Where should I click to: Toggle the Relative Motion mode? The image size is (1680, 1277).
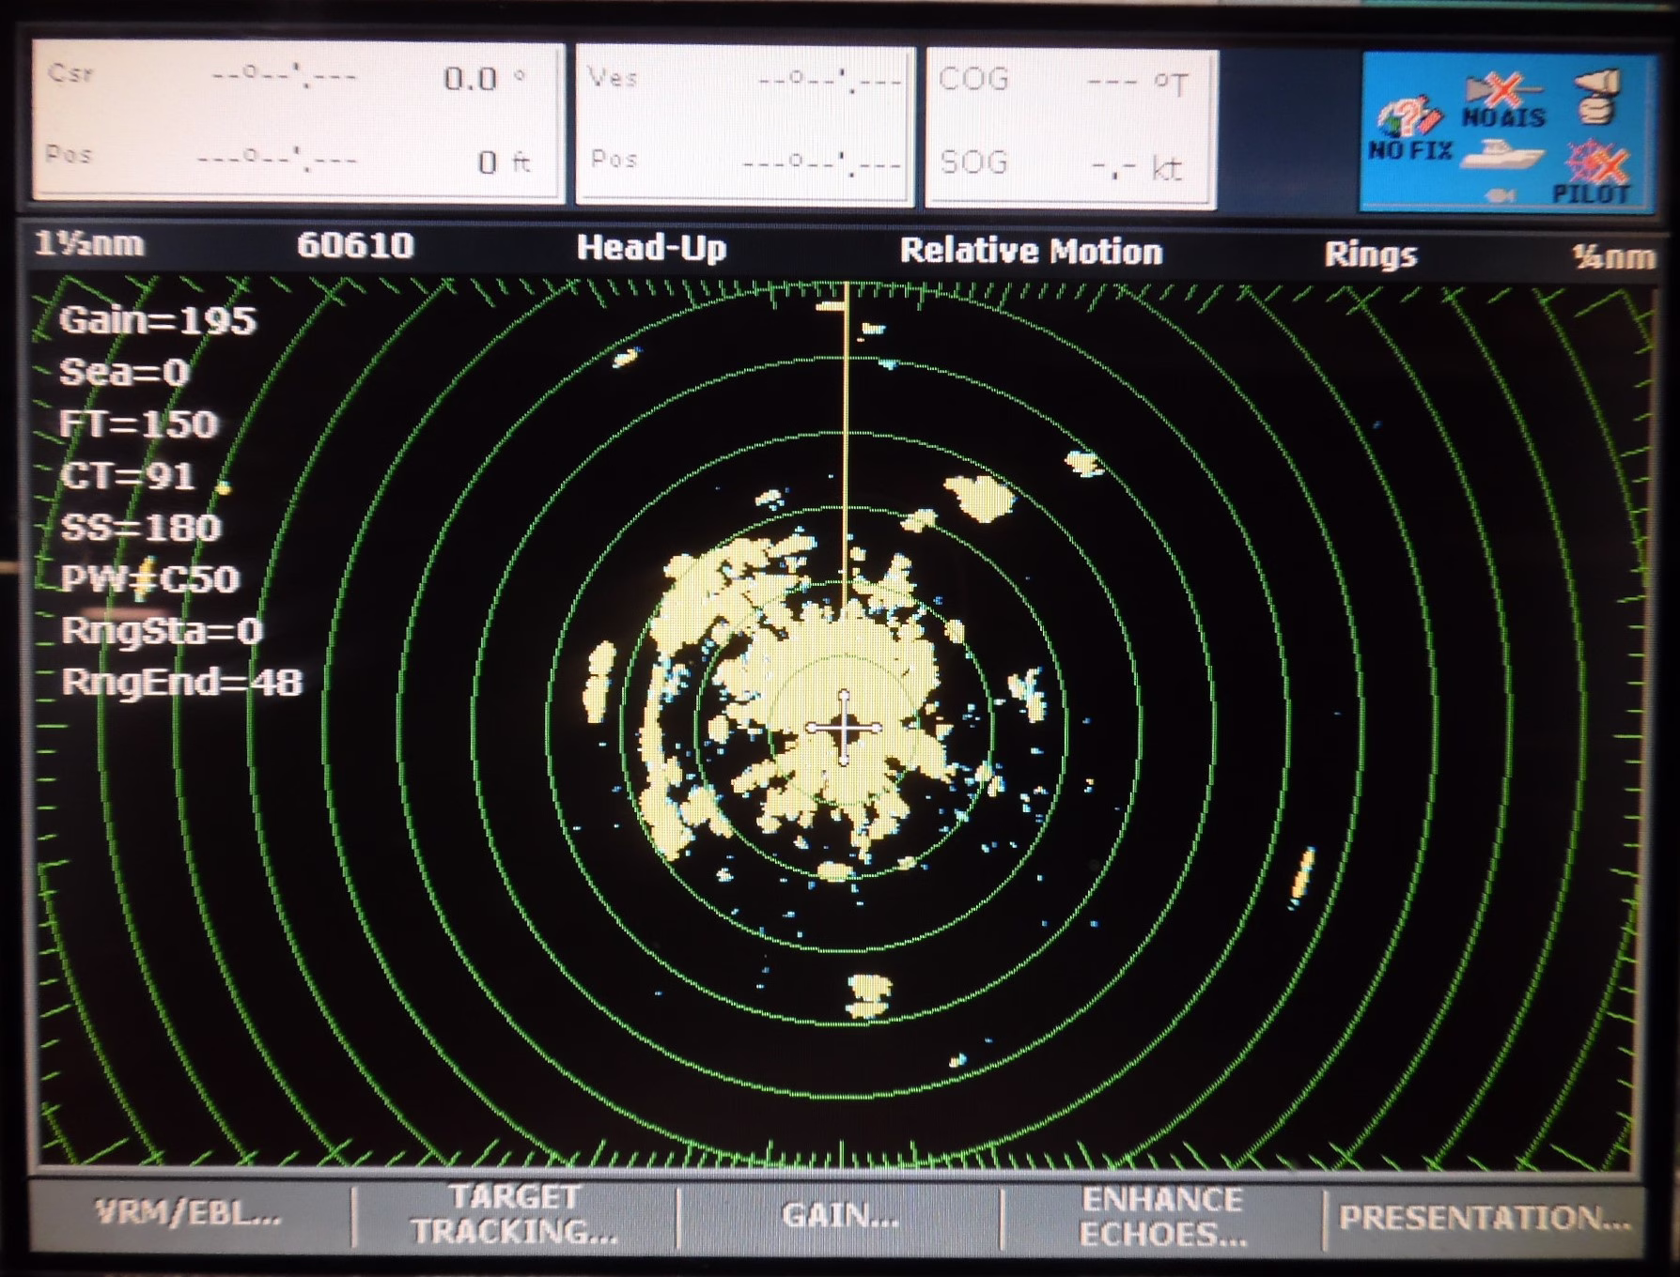(1031, 251)
